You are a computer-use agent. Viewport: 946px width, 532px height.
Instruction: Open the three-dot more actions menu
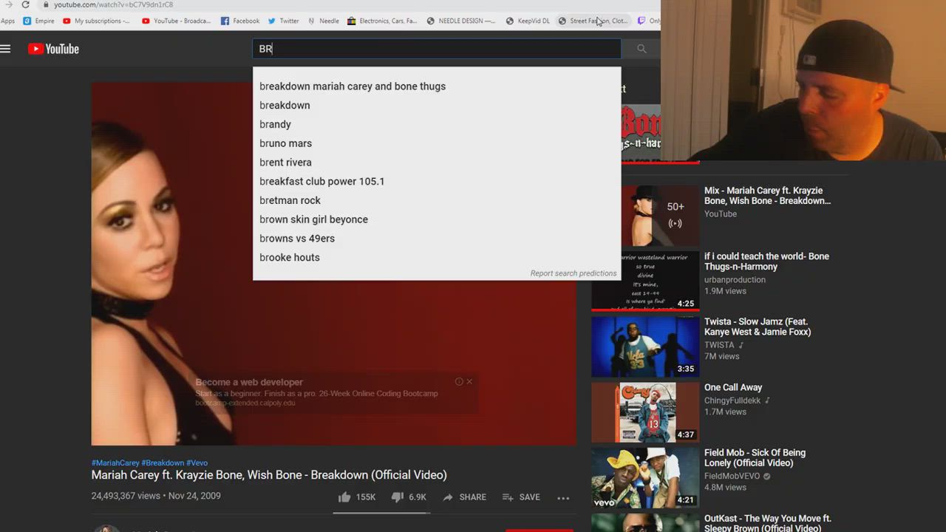pos(563,498)
